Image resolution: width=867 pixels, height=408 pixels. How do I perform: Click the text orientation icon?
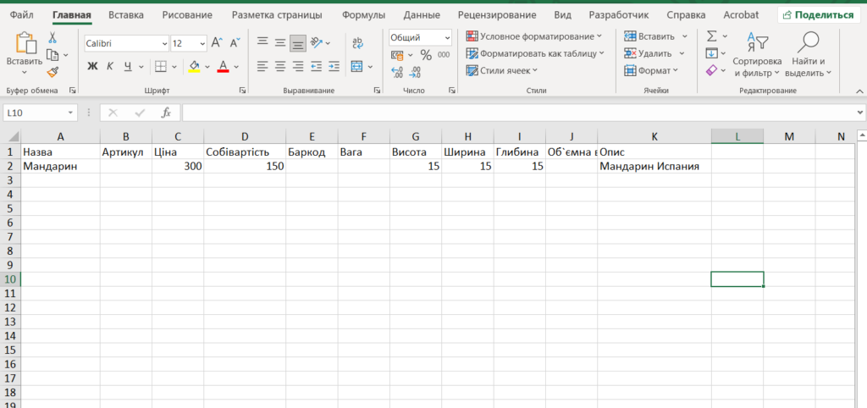click(x=317, y=42)
